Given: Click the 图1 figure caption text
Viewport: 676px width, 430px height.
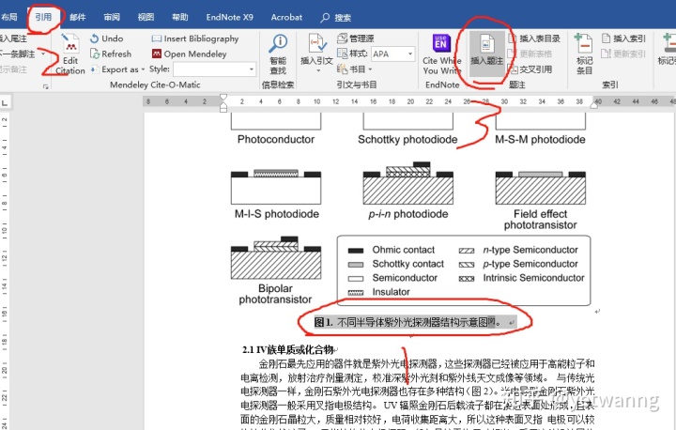Looking at the screenshot, I should click(407, 322).
